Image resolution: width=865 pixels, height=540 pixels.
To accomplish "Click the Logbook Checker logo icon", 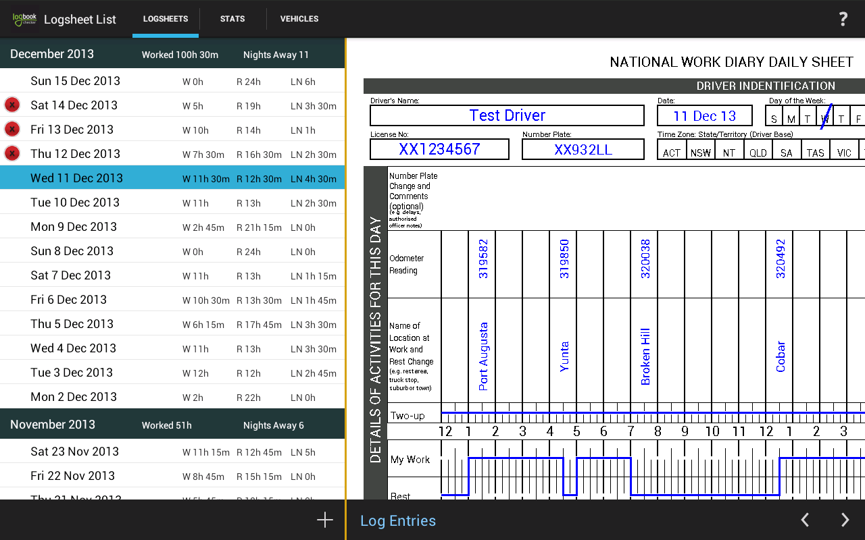I will [x=24, y=19].
